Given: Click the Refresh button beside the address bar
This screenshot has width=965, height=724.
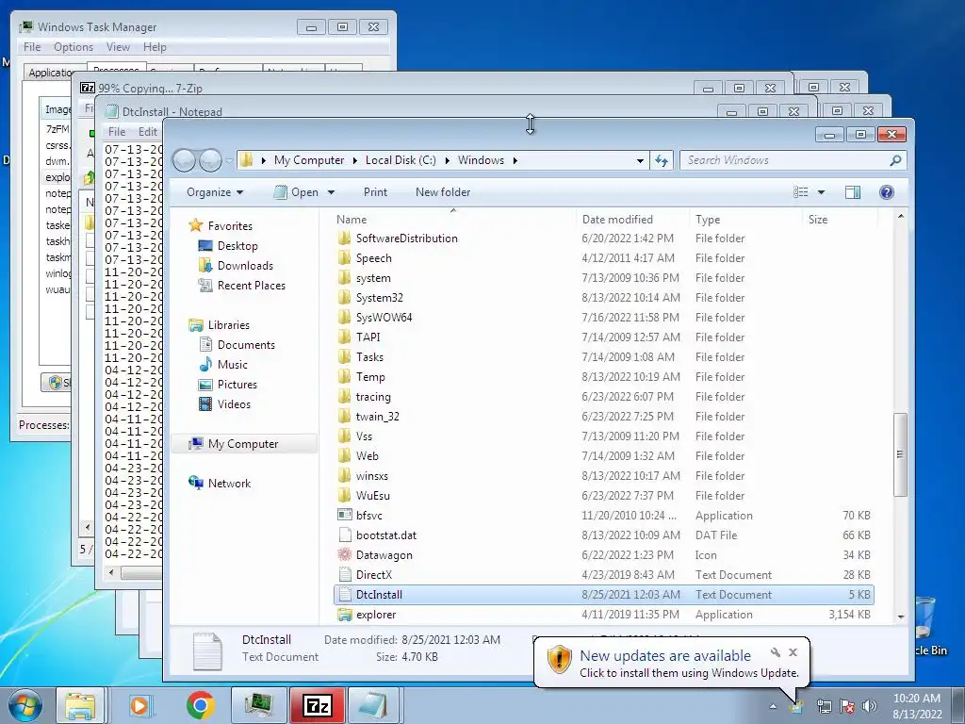Looking at the screenshot, I should pyautogui.click(x=662, y=160).
